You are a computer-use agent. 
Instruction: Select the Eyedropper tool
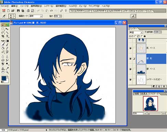pyautogui.click(x=7, y=69)
